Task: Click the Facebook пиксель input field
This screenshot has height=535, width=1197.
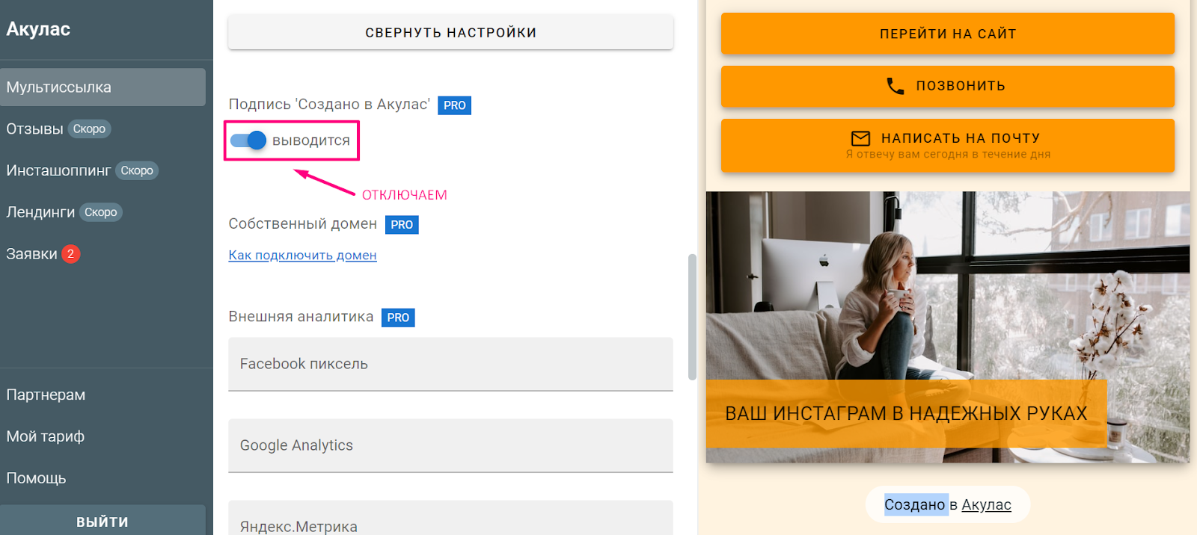Action: pos(450,364)
